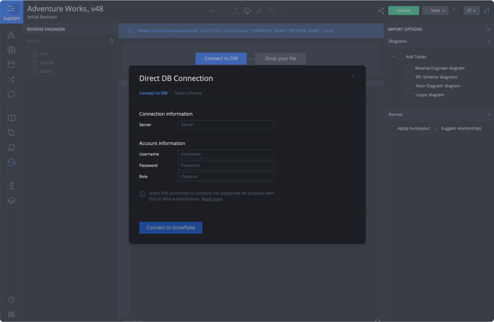Image resolution: width=494 pixels, height=322 pixels.
Task: Switch to the Select schema tab
Action: pyautogui.click(x=188, y=93)
